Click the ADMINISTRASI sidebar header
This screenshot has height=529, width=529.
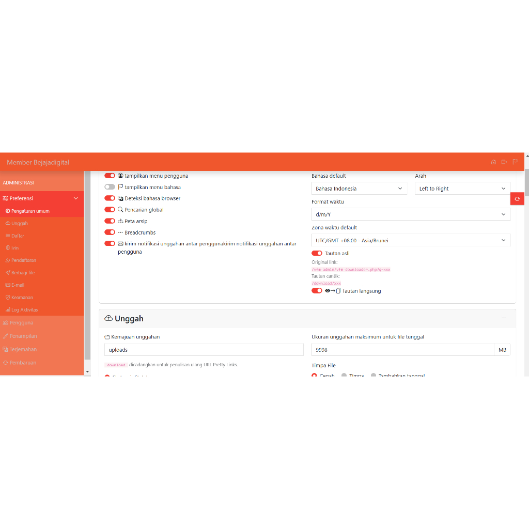(x=18, y=182)
